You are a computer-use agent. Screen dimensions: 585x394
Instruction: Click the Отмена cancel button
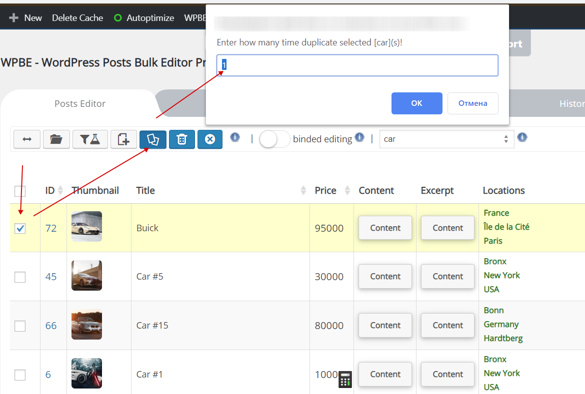coord(472,103)
